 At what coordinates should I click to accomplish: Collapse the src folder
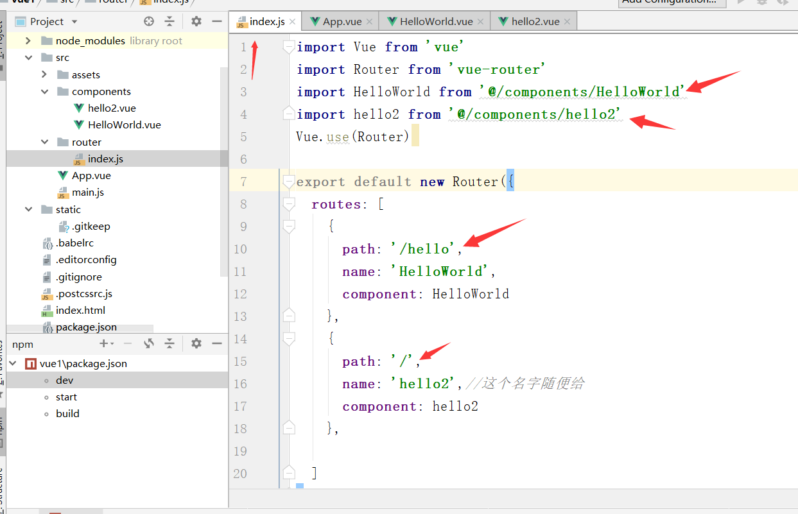[x=28, y=58]
